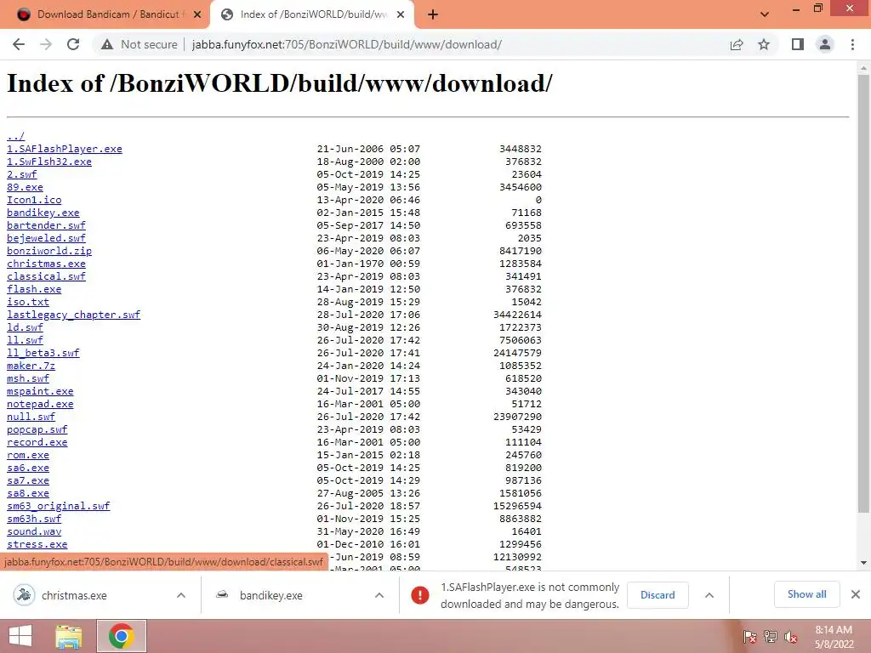Discard the dangerous 1.SAFlashPlayer.exe download
The height and width of the screenshot is (653, 871).
click(x=658, y=595)
